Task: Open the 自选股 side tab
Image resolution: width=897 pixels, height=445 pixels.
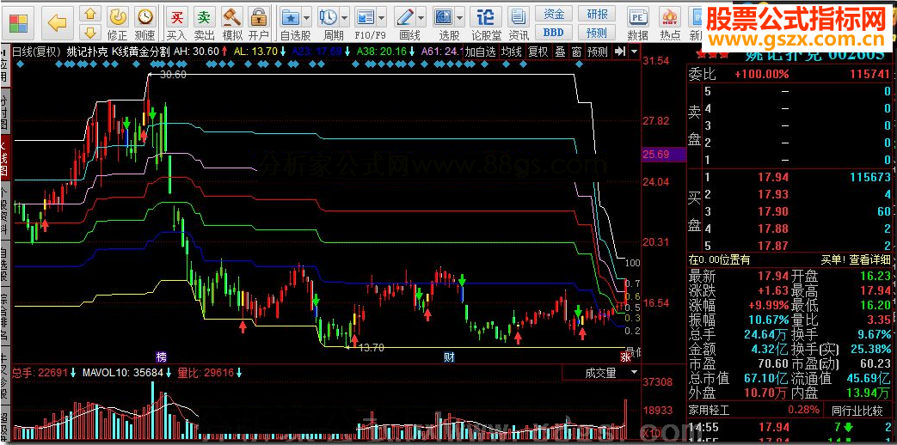Action: tap(4, 262)
